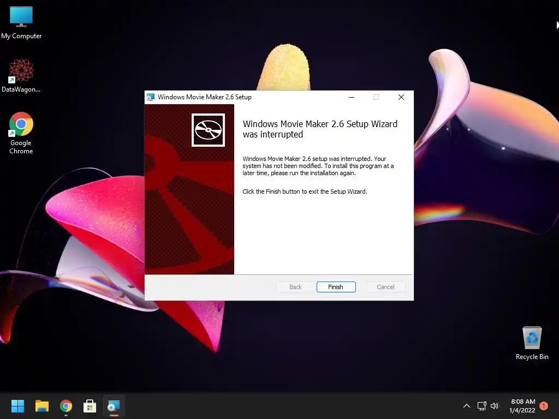This screenshot has height=419, width=559.
Task: Open the Windows Start menu
Action: point(17,406)
